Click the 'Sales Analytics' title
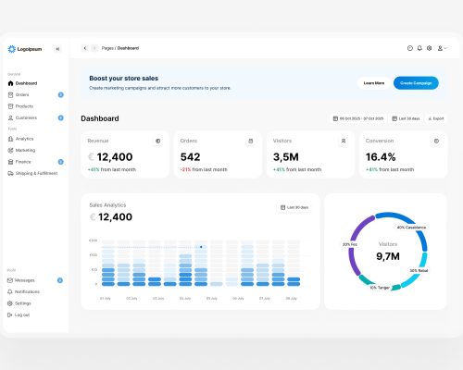 pyautogui.click(x=107, y=205)
